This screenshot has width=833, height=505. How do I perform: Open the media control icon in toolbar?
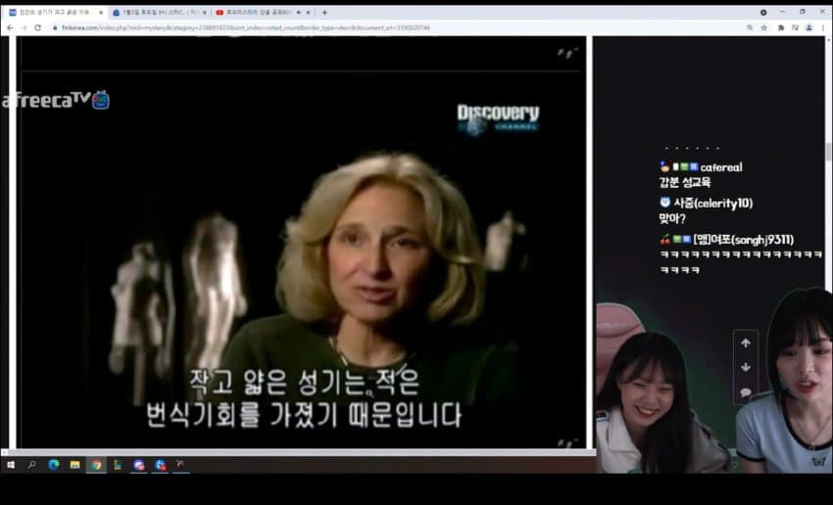[x=795, y=27]
